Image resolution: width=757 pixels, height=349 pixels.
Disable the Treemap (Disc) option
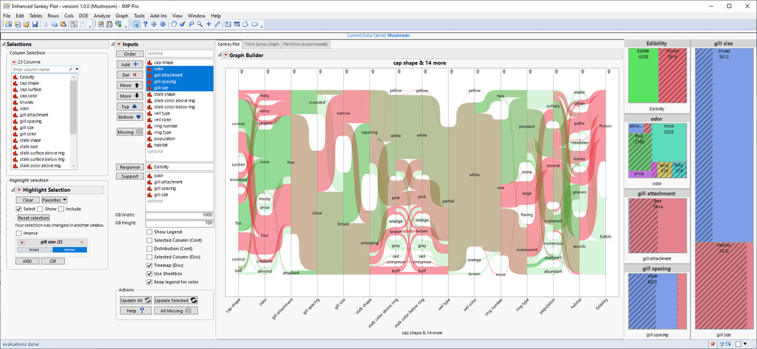[150, 265]
